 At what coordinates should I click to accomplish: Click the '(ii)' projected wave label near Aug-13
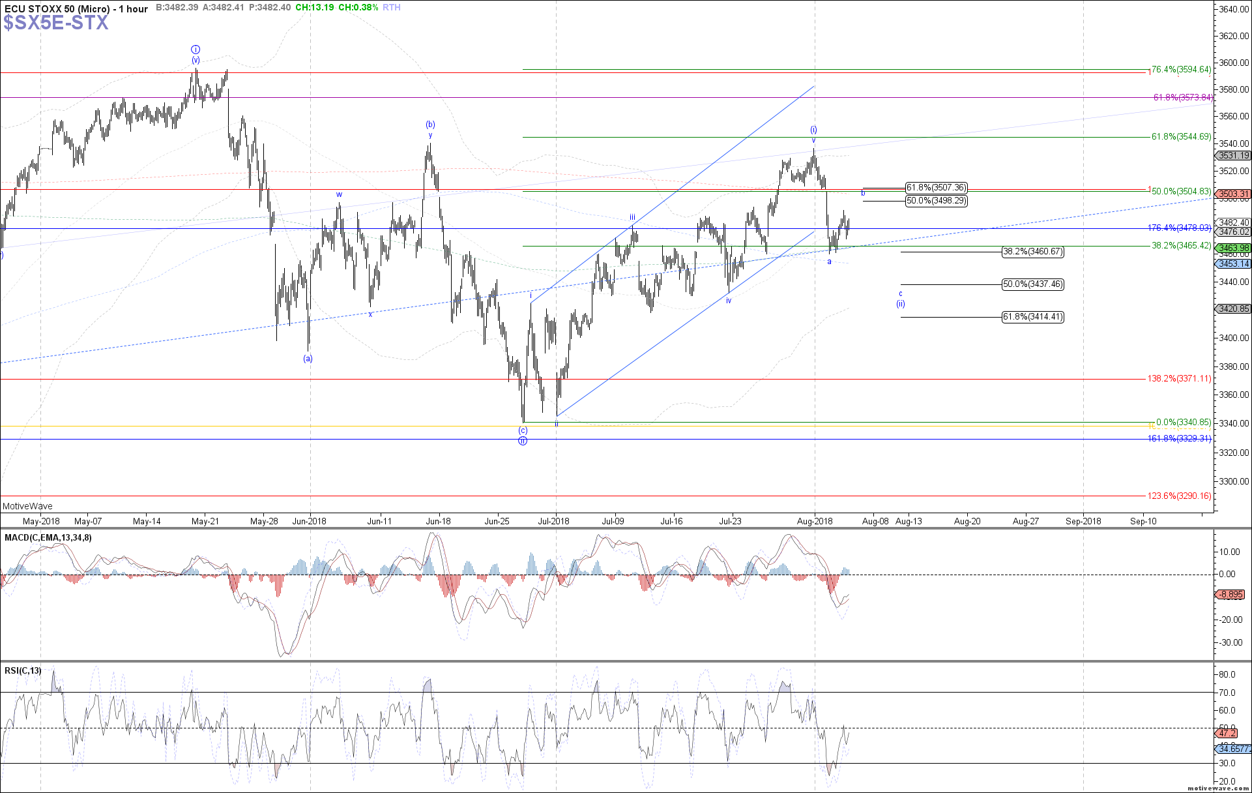(x=900, y=304)
